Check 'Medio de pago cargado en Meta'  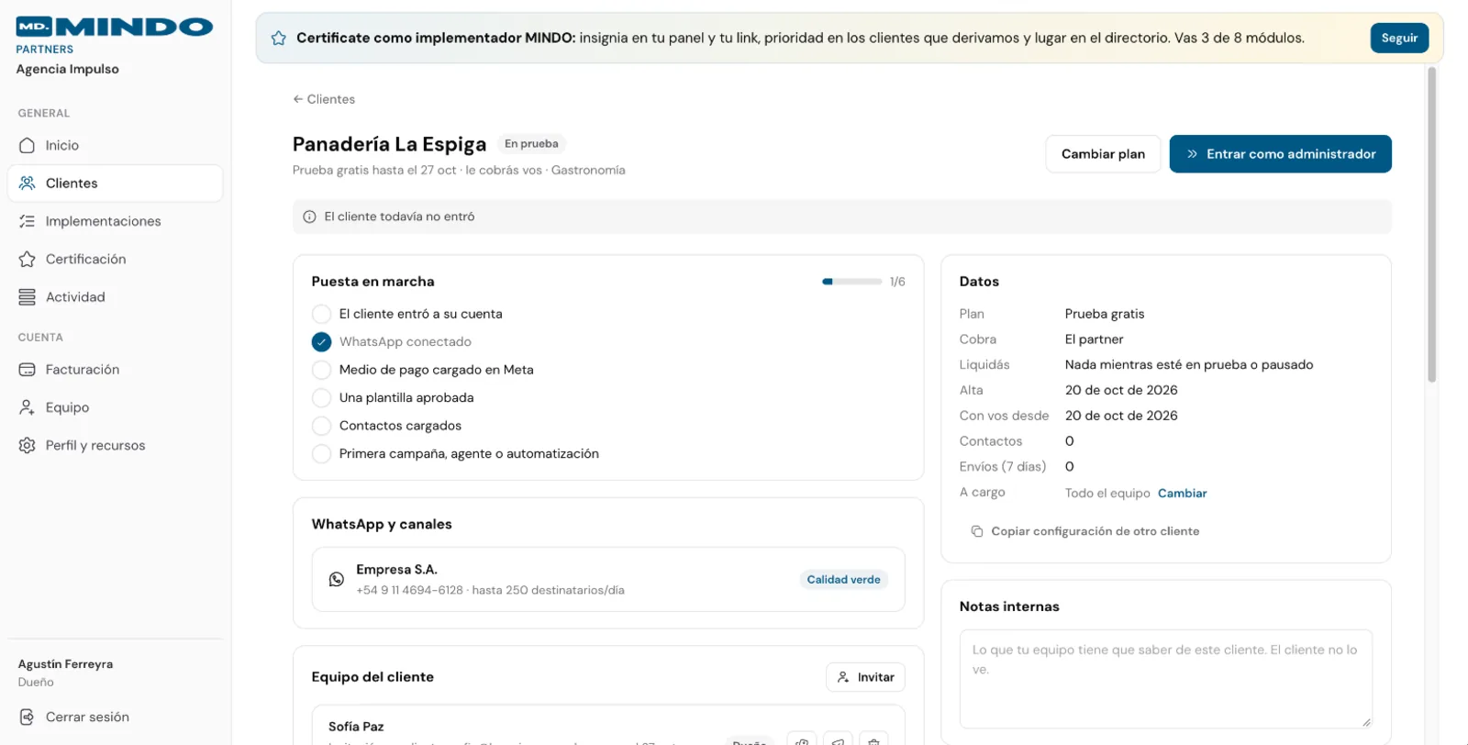click(321, 370)
